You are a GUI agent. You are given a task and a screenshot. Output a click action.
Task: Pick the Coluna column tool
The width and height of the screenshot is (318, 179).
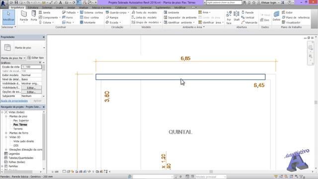(45, 22)
